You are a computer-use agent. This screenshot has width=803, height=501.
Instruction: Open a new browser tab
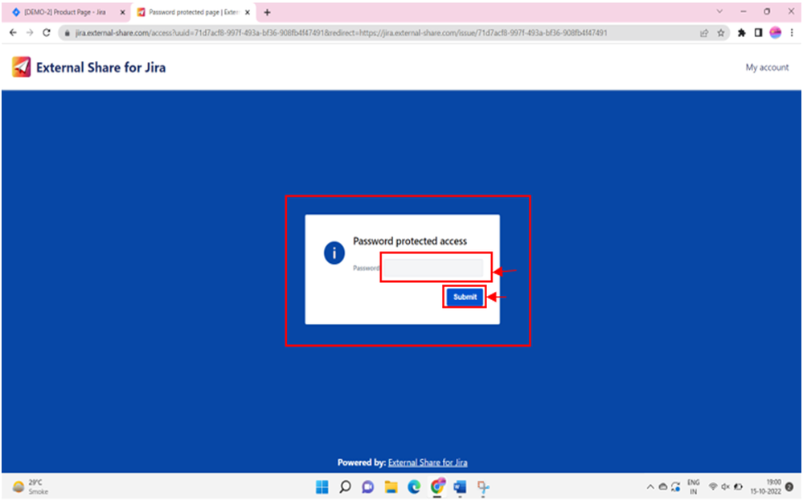(x=267, y=12)
